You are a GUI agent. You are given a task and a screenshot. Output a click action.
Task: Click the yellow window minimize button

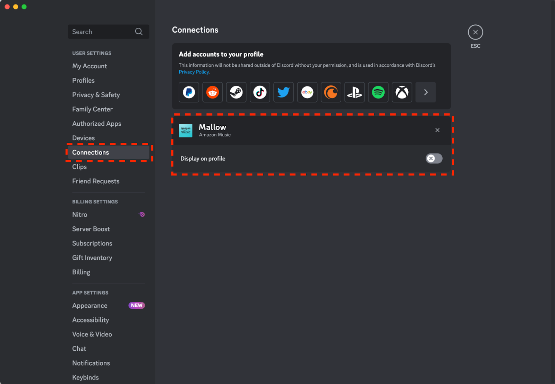pos(16,7)
